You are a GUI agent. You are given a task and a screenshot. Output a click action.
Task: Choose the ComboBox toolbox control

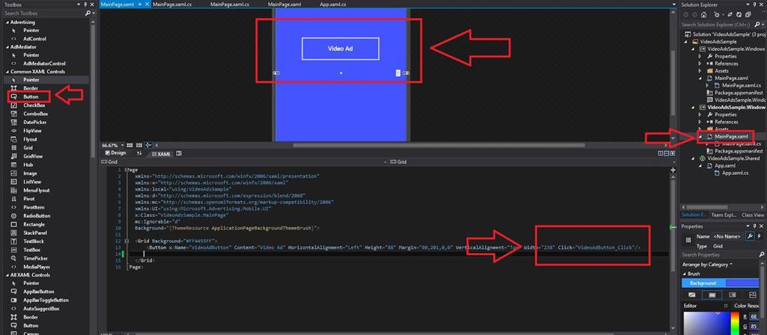[x=35, y=114]
